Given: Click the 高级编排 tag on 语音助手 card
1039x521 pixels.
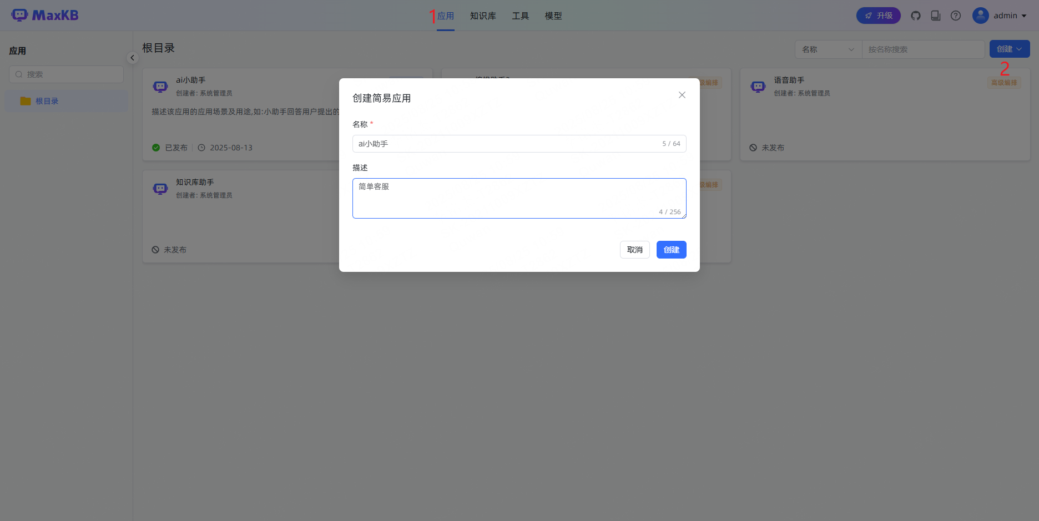Looking at the screenshot, I should (x=1004, y=83).
